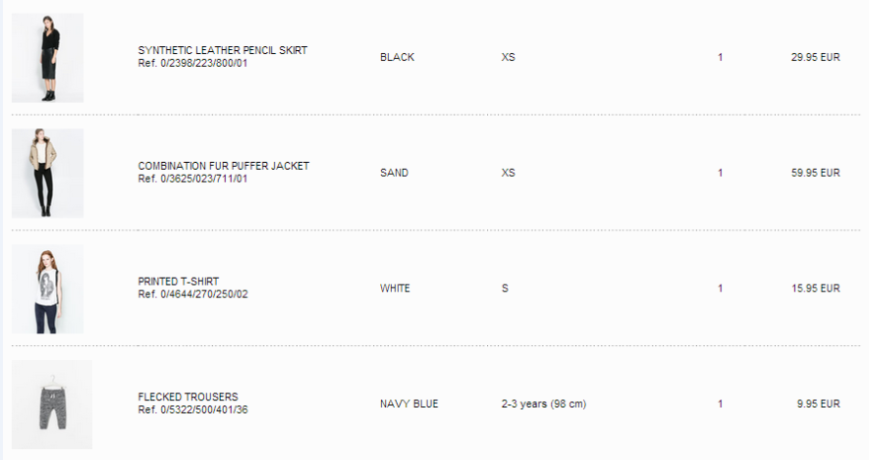Screen dimensions: 869x460
Task: Click the 15.95 EUR price
Action: pos(815,289)
